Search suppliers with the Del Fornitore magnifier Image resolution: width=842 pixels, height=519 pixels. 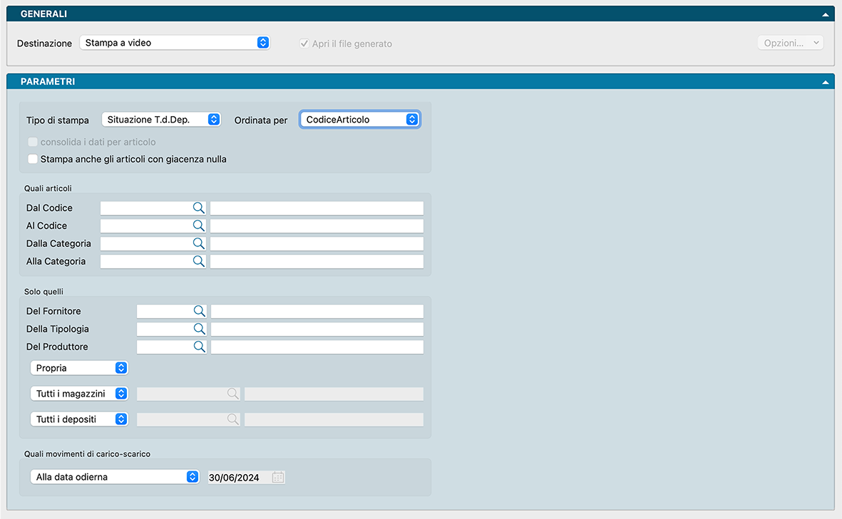tap(199, 311)
